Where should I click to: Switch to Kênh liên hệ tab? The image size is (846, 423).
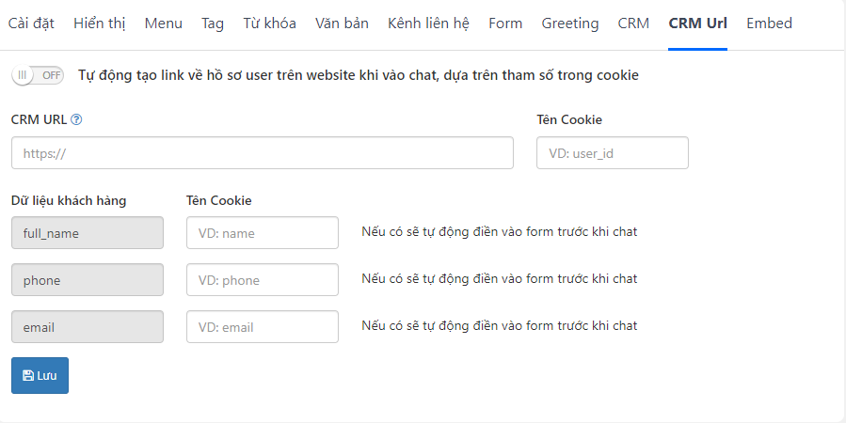428,23
